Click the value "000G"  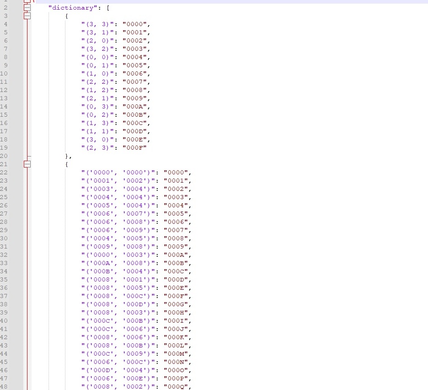176,304
